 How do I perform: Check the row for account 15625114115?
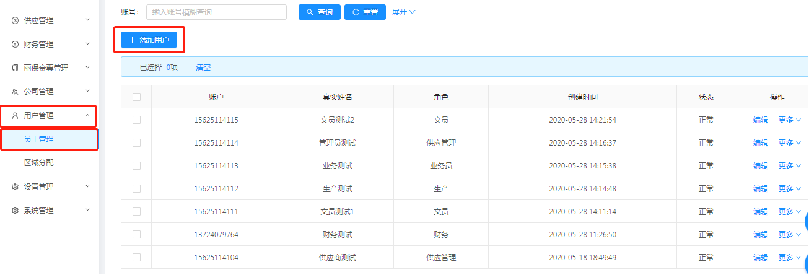[x=136, y=120]
